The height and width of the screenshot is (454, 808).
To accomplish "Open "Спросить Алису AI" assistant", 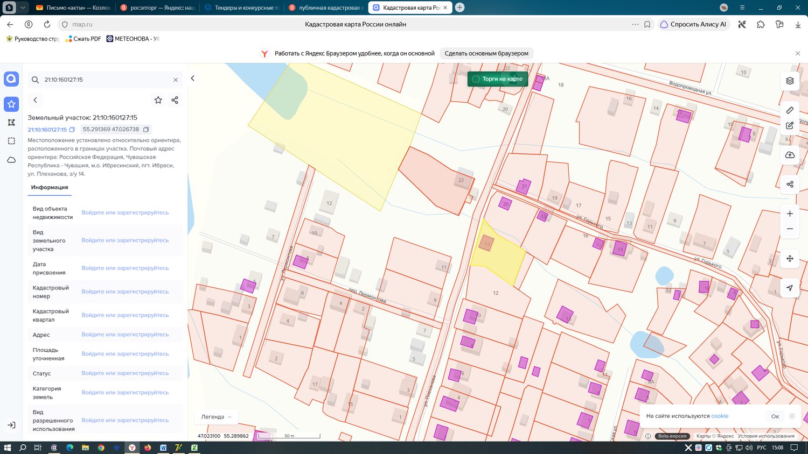I will [694, 24].
